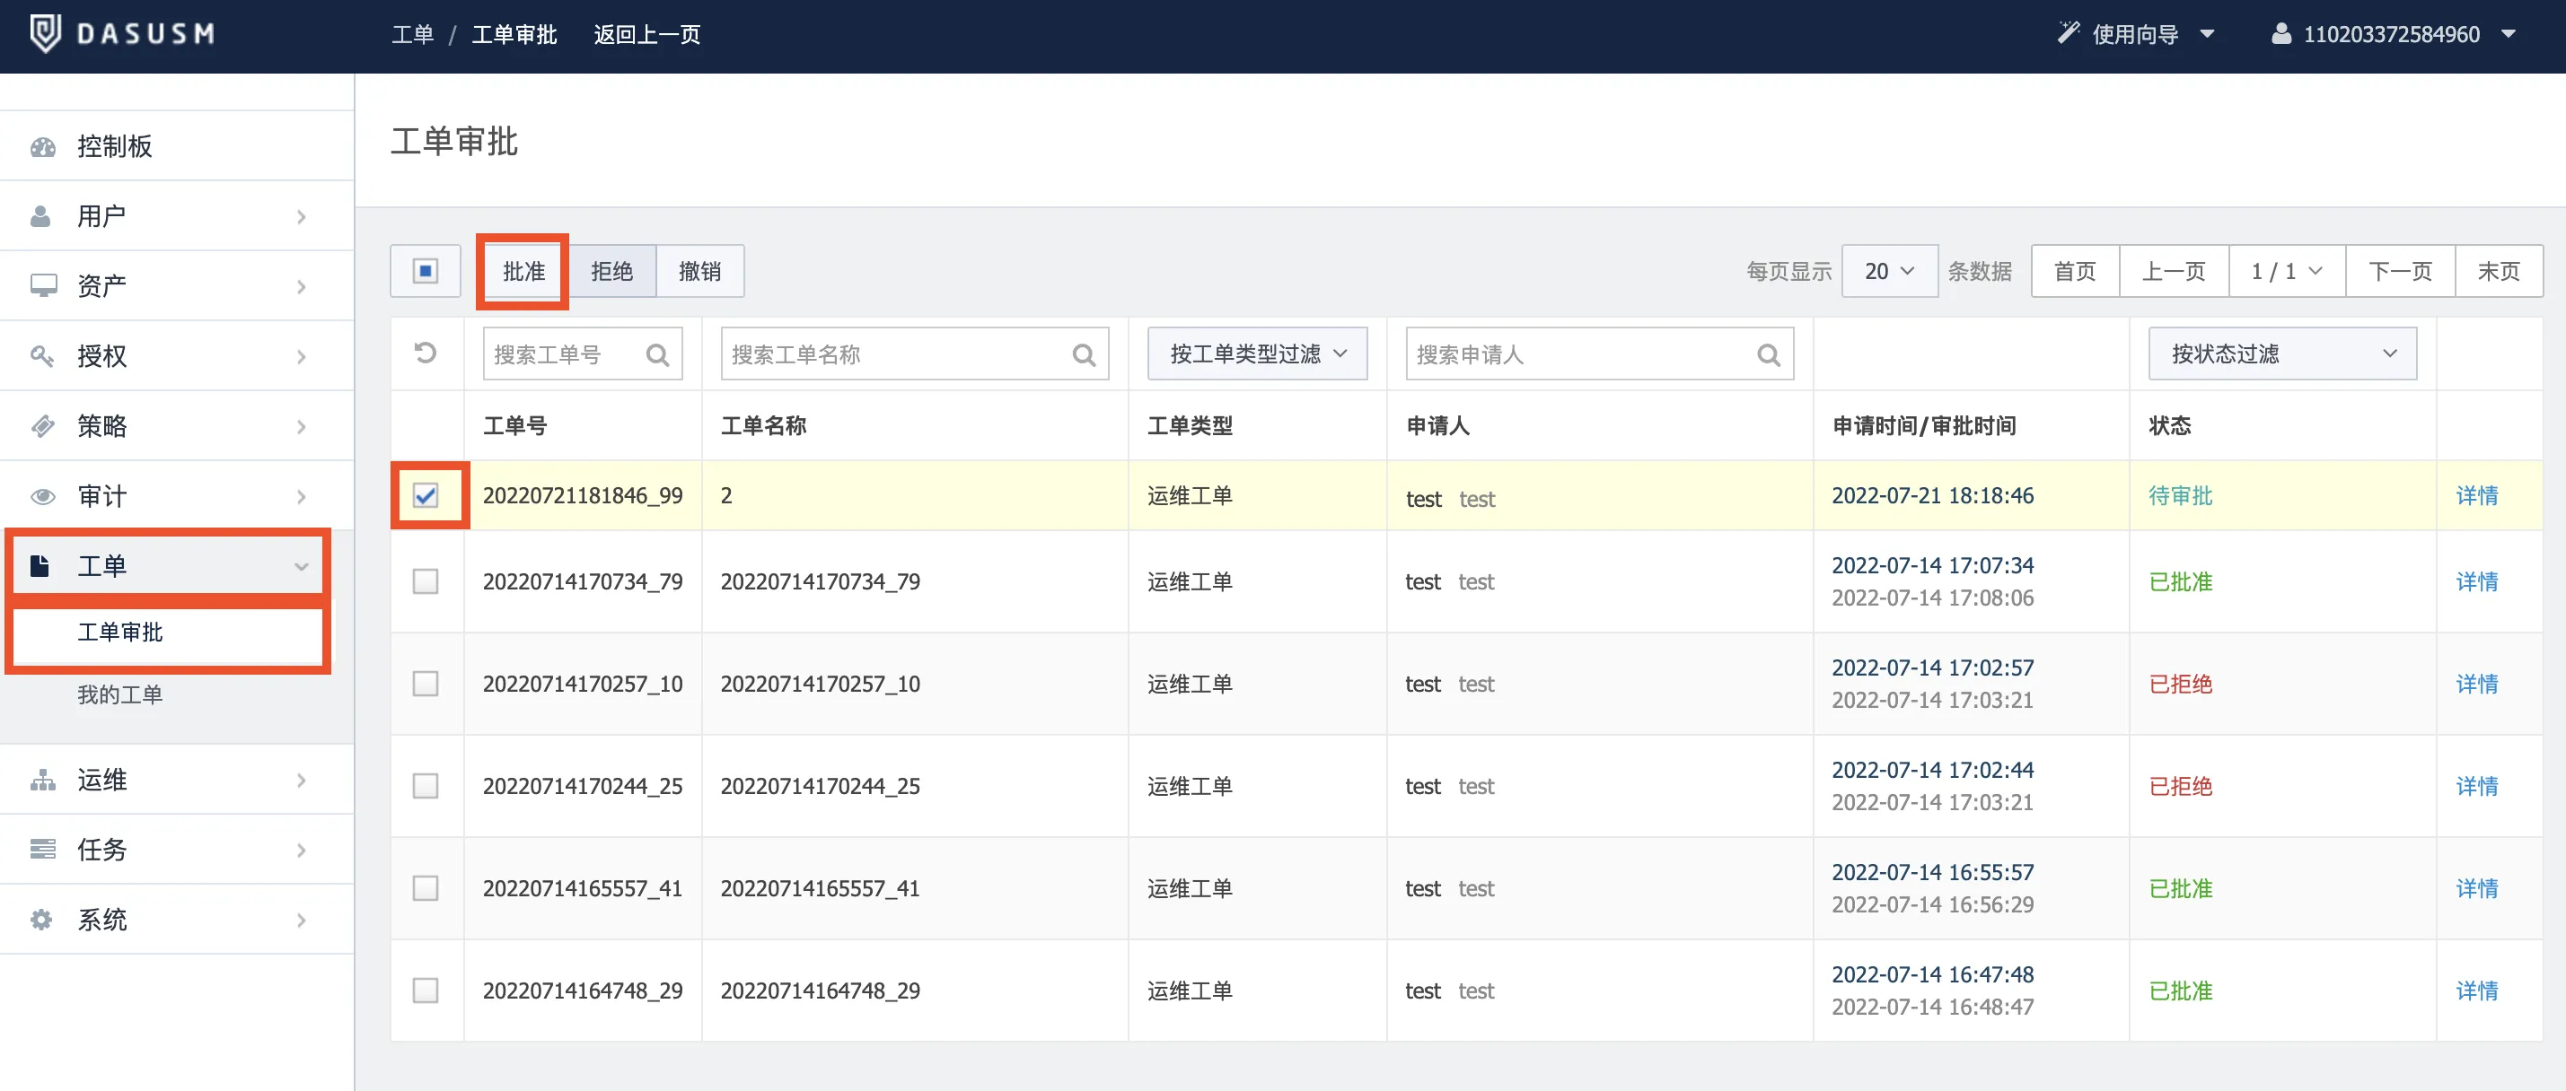The width and height of the screenshot is (2566, 1091).
Task: Click the search magnifier in 搜索申请人 box
Action: (x=1768, y=354)
